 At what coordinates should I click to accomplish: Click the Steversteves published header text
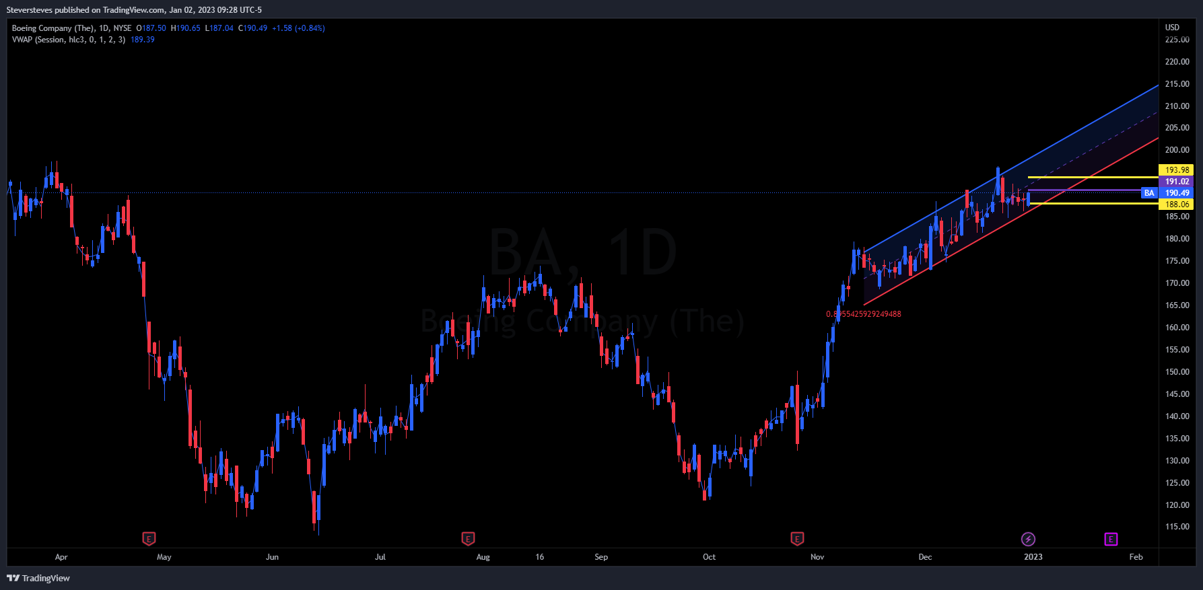click(x=134, y=9)
